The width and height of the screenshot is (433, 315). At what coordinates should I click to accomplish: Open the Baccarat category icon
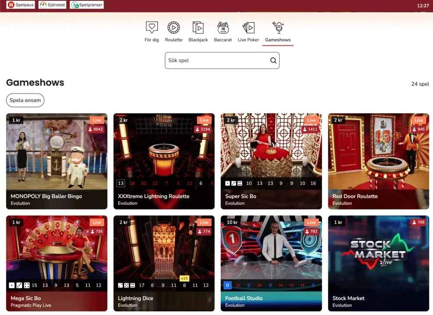223,28
